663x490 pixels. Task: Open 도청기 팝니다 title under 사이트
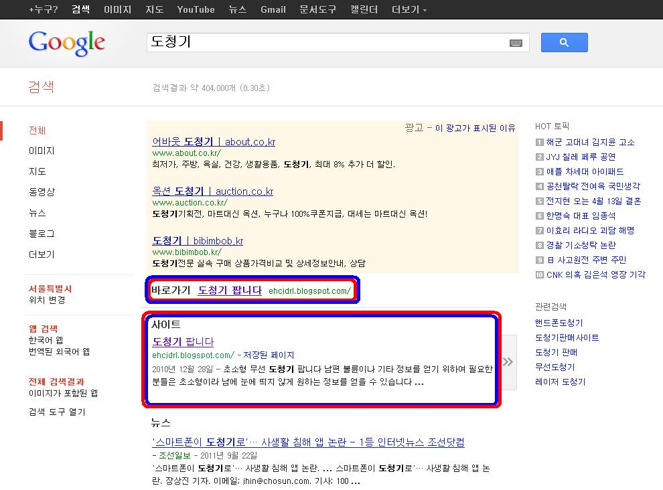pos(183,341)
